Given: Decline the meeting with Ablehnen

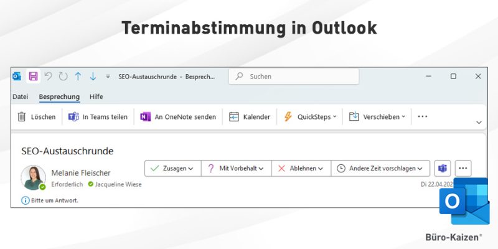Looking at the screenshot, I should click(x=301, y=168).
